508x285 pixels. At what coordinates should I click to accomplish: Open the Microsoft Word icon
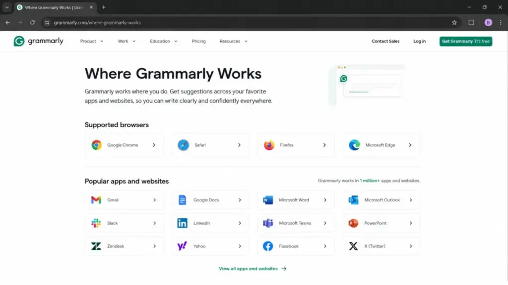tap(267, 200)
